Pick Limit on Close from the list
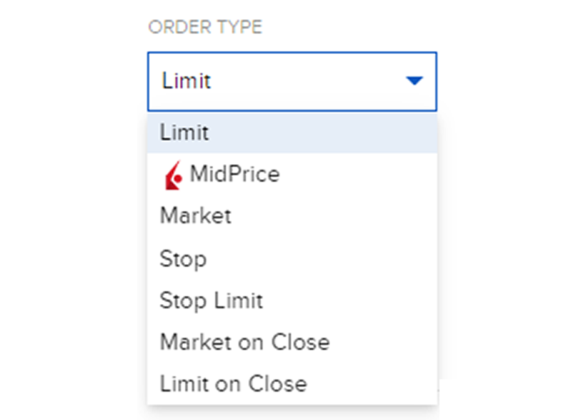This screenshot has width=583, height=420. [233, 383]
